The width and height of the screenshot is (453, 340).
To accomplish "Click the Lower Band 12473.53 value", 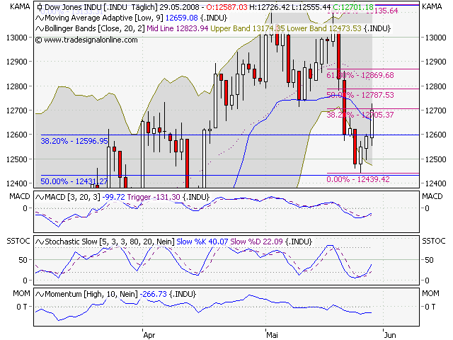I will [324, 28].
